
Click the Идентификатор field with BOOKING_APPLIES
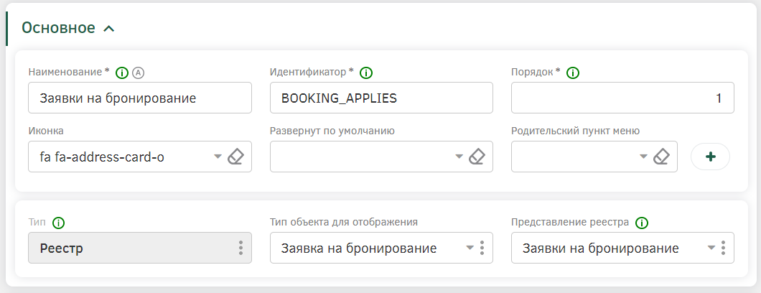click(381, 98)
